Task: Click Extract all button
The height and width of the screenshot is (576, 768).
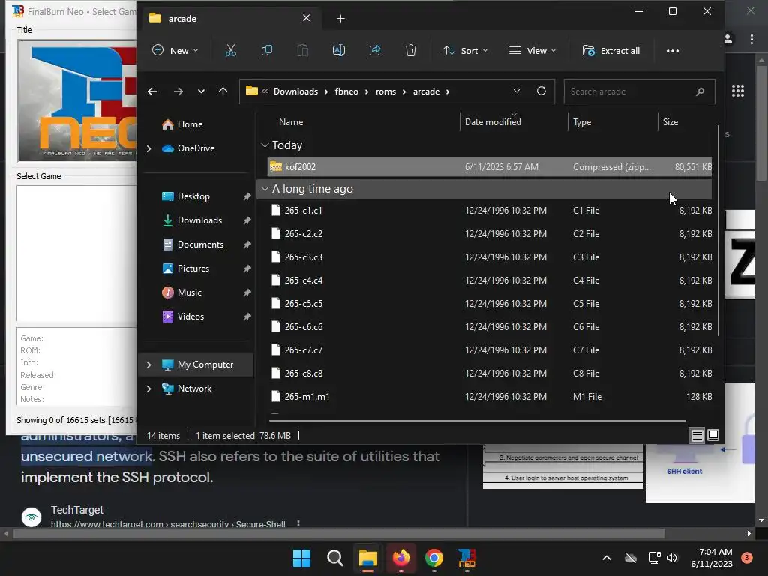Action: tap(610, 50)
